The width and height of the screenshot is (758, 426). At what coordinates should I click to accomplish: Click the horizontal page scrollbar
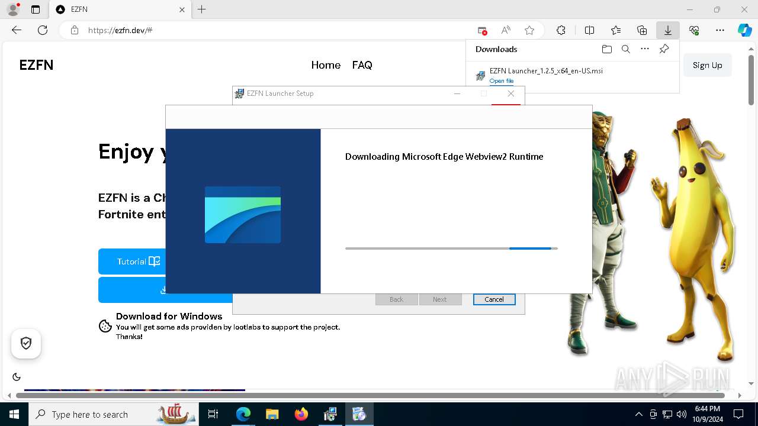pos(370,395)
